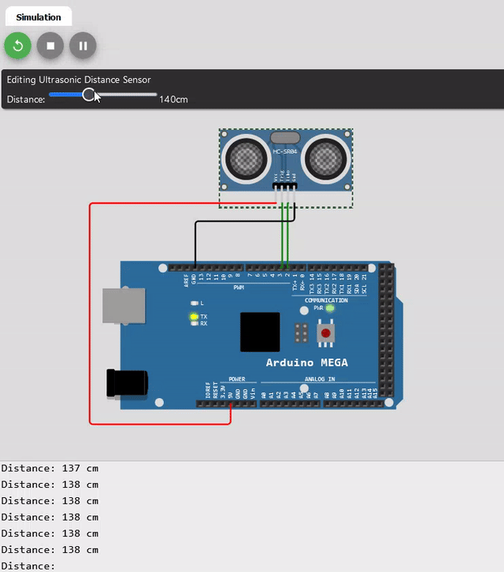Click the green PWR LED
This screenshot has width=504, height=572.
tap(330, 308)
